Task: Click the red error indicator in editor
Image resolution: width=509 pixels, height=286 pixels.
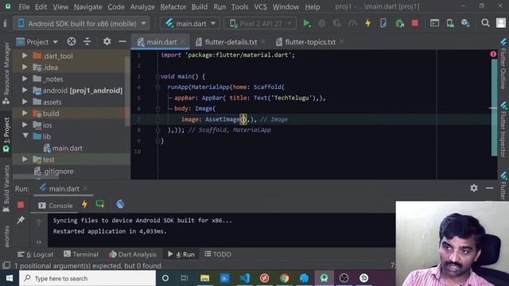Action: point(493,54)
